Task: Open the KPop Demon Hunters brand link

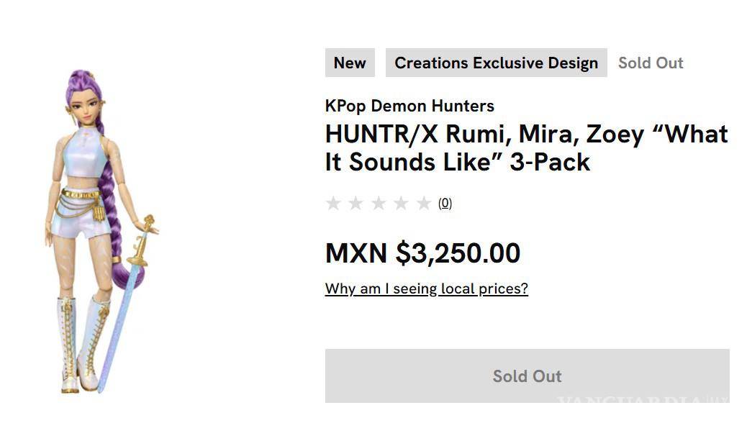Action: [x=409, y=106]
